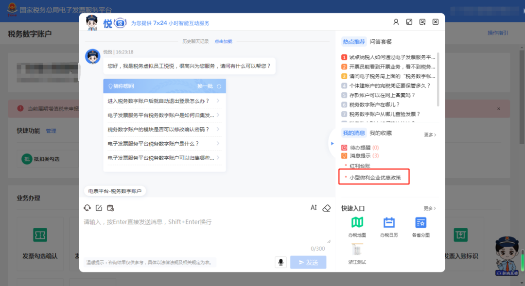Open question 模块是否可以修改确认密码
Viewport: 525px width, 286px height.
(164, 130)
